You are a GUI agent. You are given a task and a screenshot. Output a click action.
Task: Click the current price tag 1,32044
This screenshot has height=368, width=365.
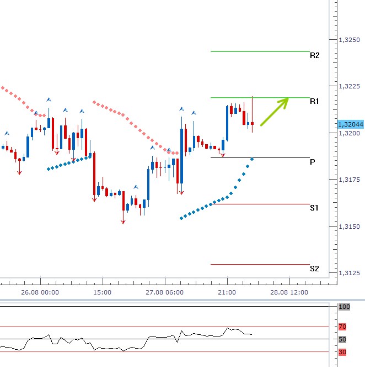pos(351,124)
